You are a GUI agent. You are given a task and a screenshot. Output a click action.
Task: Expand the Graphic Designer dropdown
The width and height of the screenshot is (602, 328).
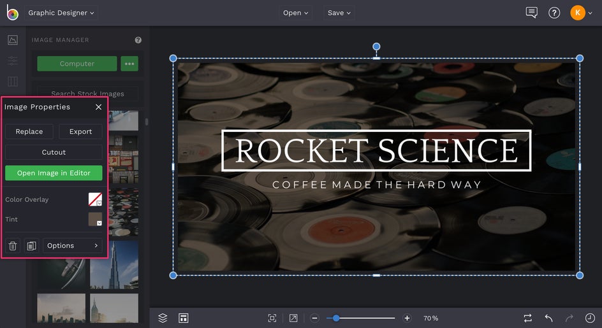pos(61,13)
